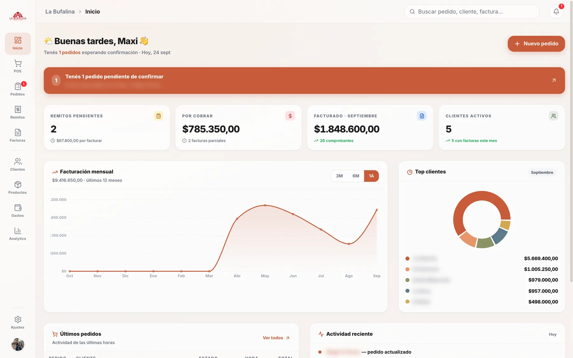Select the 1A chart range
This screenshot has height=358, width=573.
(x=371, y=176)
